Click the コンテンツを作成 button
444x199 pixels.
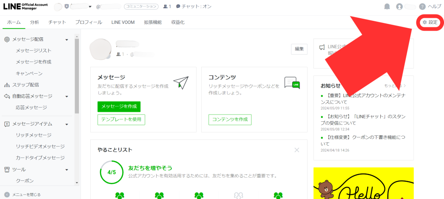(x=230, y=120)
